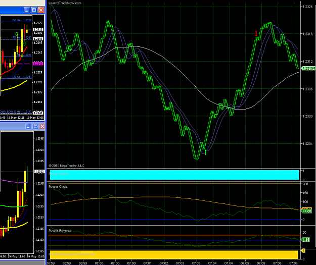316x265 pixels.
Task: Click the 1.2318 price axis label
Action: point(307,34)
